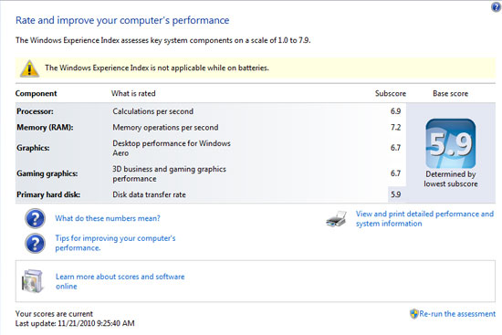
Task: Click the question icon beside 'What do these numbers mean?'
Action: 35,218
